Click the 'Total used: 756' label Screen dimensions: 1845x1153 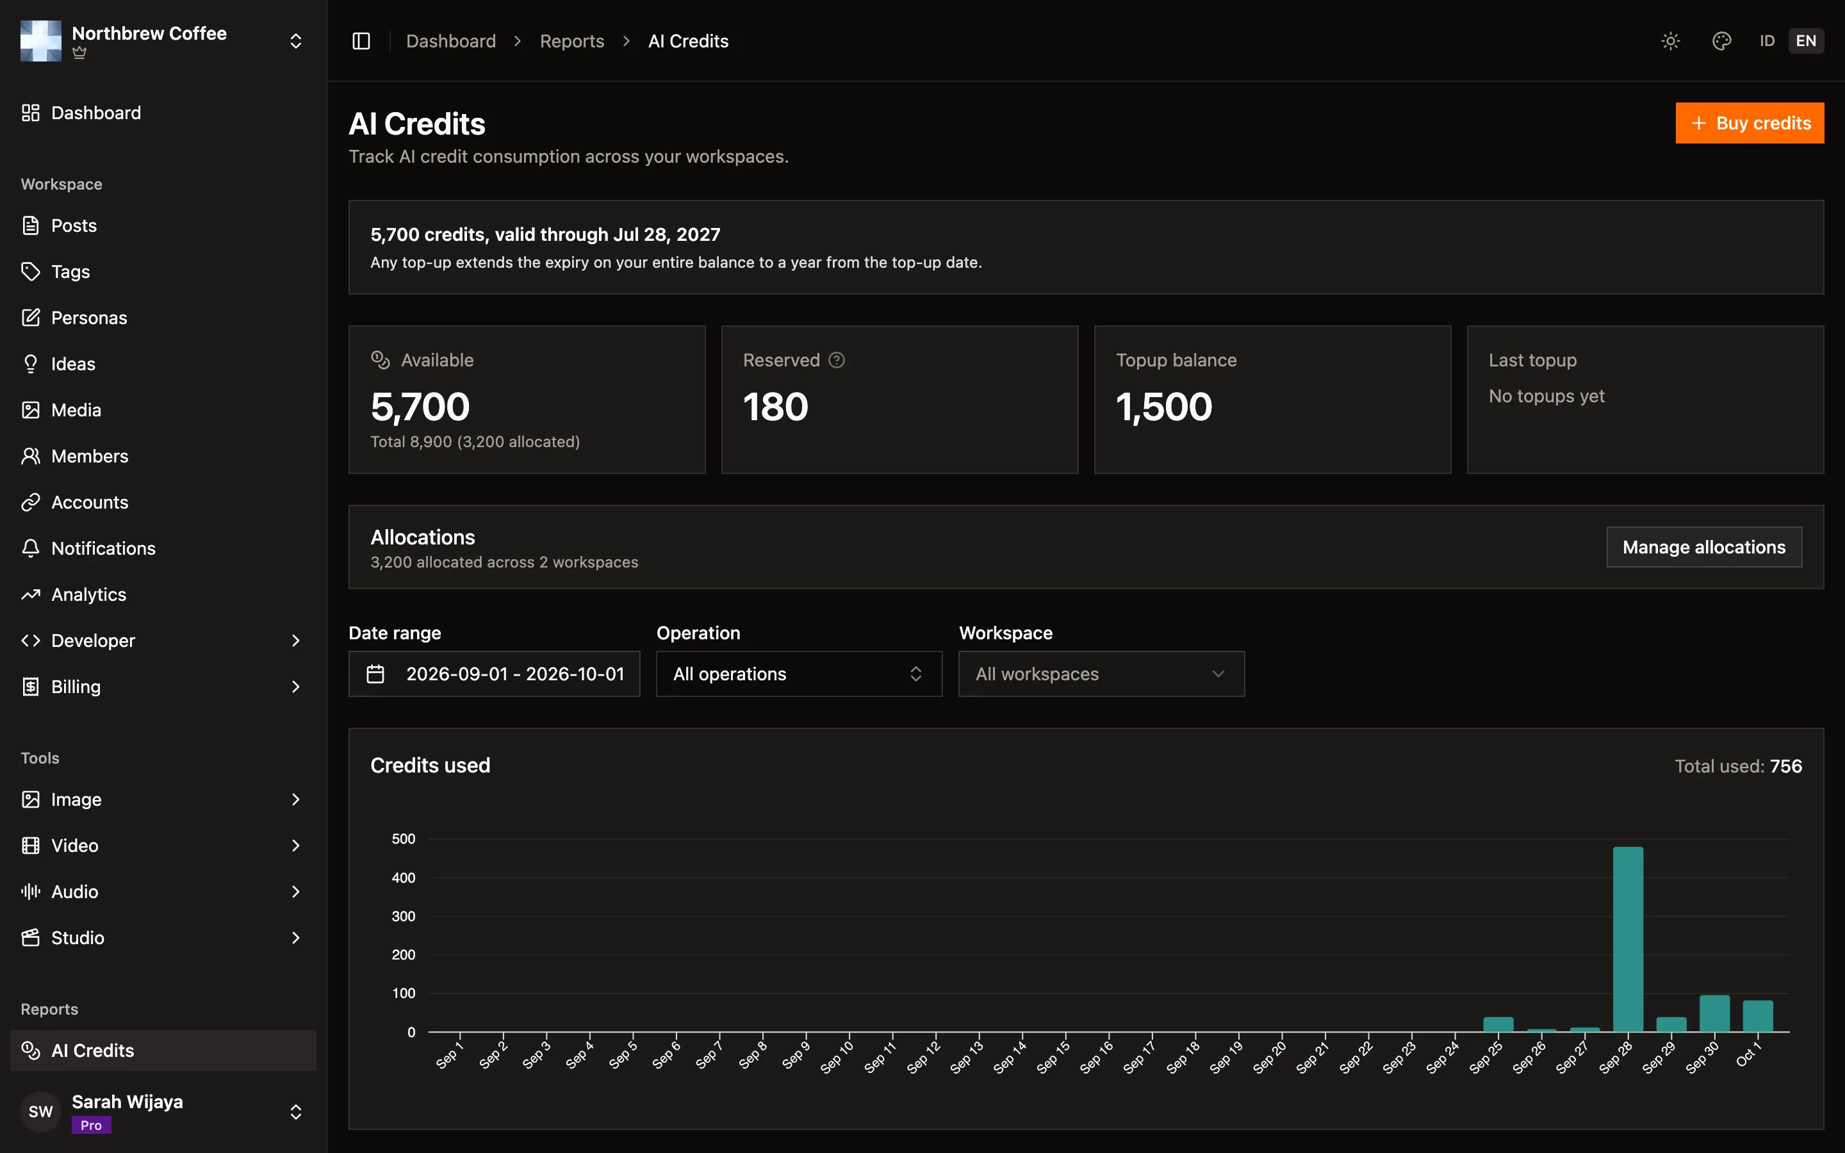[x=1738, y=765]
